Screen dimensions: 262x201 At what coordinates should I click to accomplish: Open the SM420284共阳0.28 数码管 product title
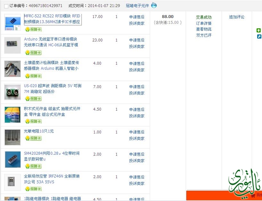[x=52, y=156]
